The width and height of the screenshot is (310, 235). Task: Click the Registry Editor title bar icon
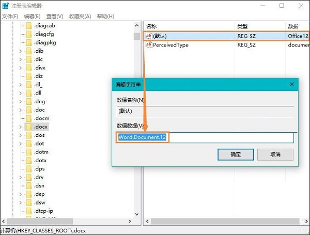click(x=5, y=6)
